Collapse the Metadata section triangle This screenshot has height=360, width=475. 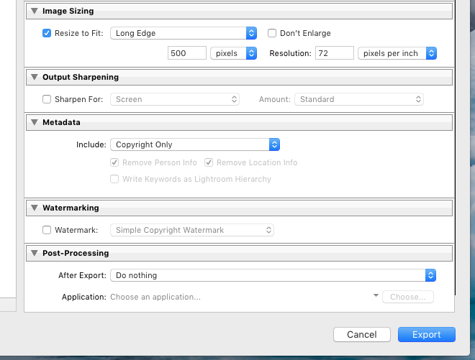point(35,122)
